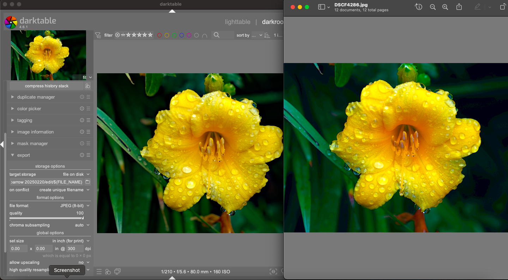Open the chroma subsampling dropdown
This screenshot has height=280, width=508.
(x=82, y=225)
